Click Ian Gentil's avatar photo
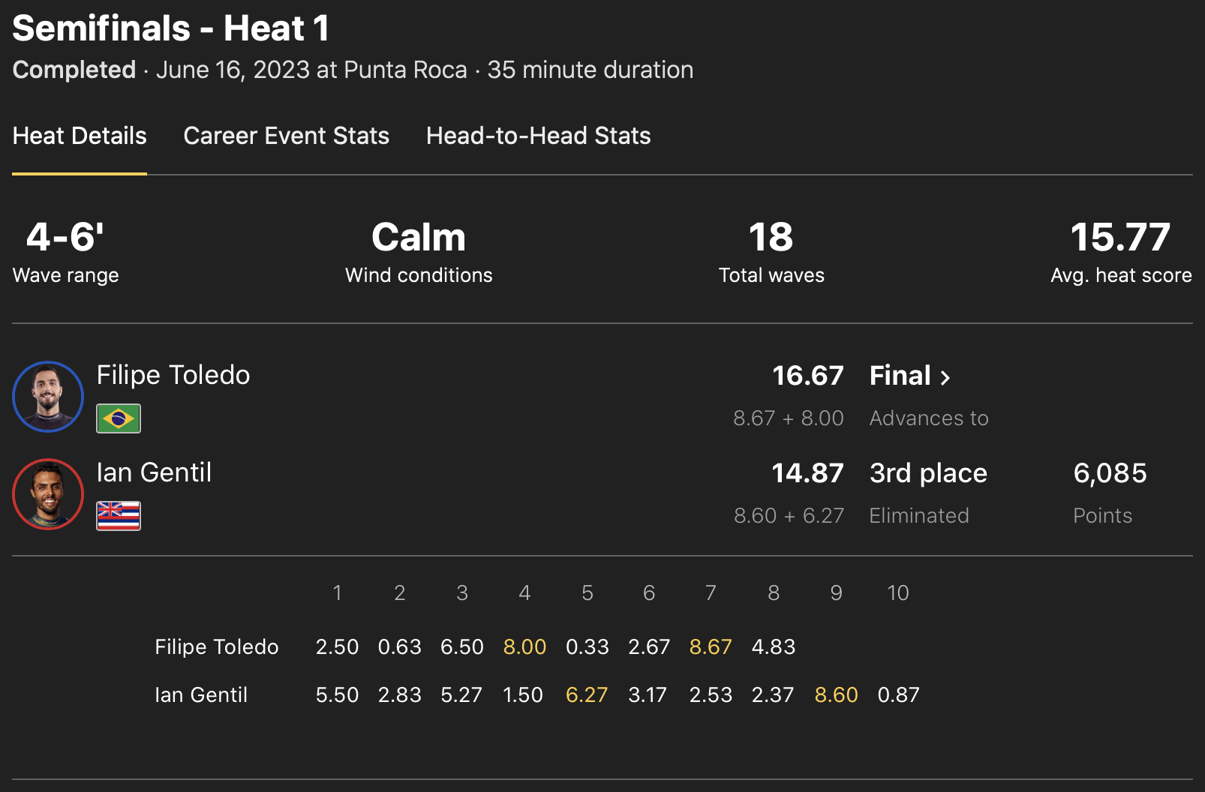1205x792 pixels. click(x=48, y=494)
